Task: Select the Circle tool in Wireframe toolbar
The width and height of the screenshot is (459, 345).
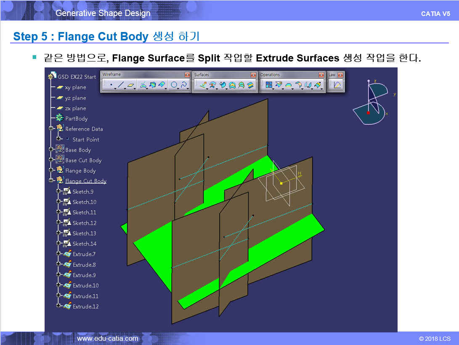Action: [x=174, y=85]
